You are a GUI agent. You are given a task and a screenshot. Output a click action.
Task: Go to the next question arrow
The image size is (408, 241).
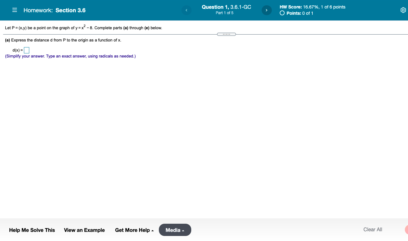point(266,10)
